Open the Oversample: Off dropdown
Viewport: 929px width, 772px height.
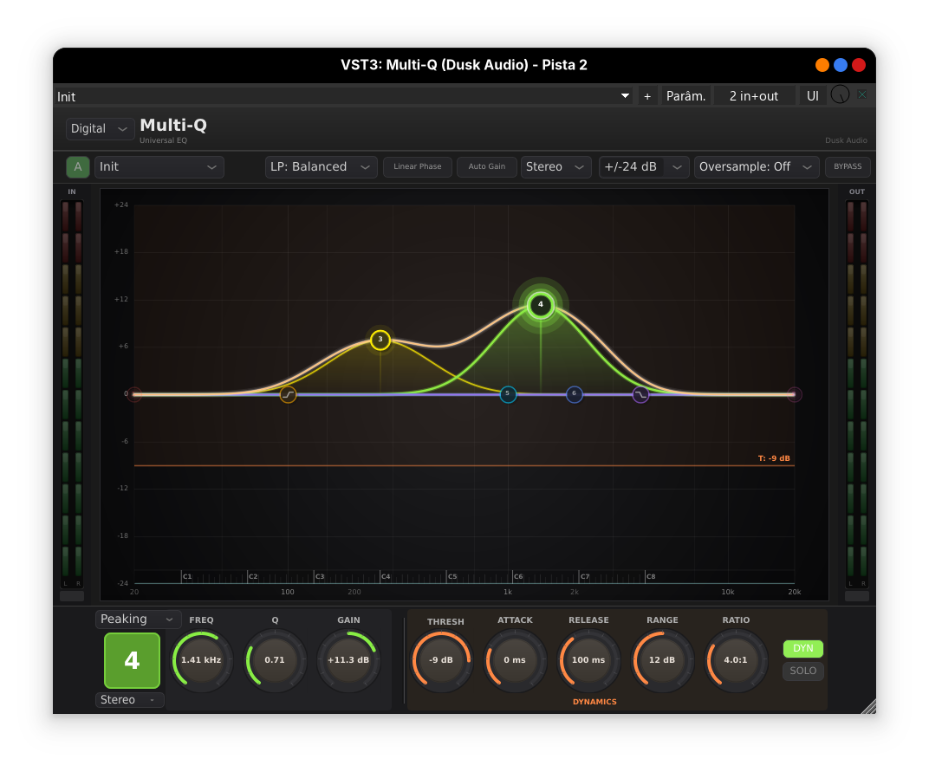pyautogui.click(x=756, y=167)
